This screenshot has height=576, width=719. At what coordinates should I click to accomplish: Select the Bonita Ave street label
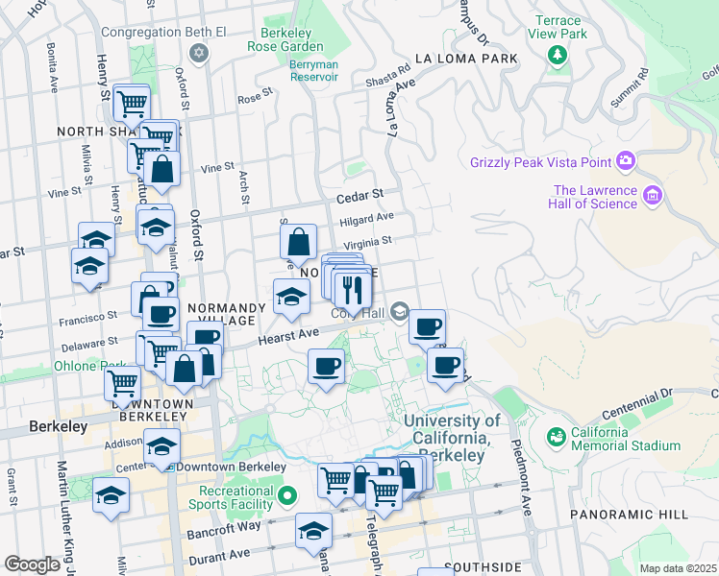(x=52, y=68)
